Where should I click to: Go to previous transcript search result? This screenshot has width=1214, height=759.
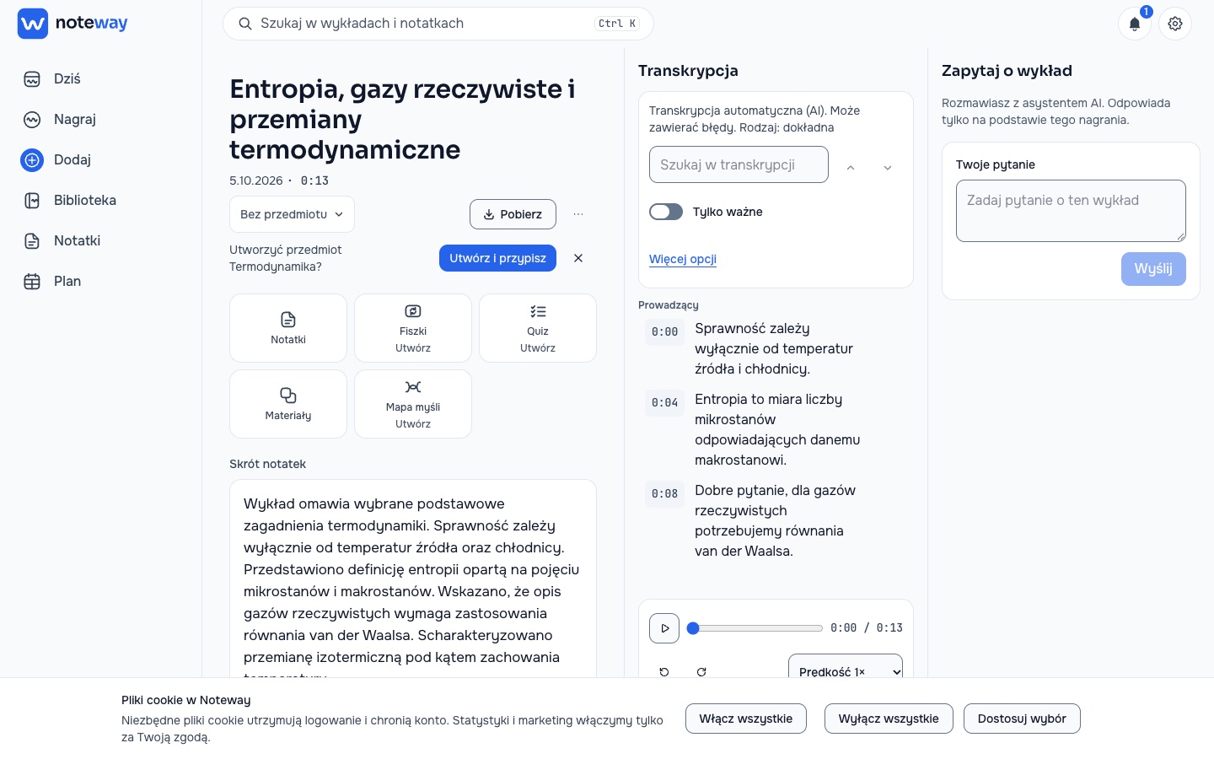click(x=851, y=168)
